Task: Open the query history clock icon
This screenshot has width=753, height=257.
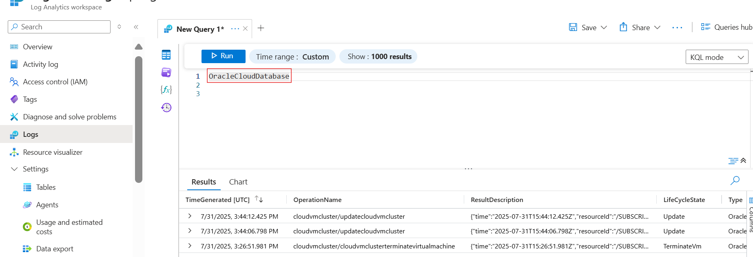Action: click(166, 108)
